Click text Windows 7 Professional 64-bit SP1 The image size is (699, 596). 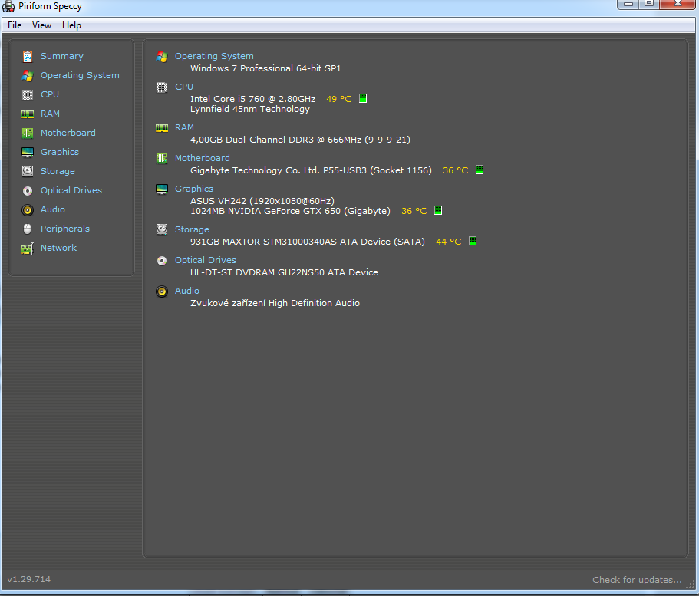[265, 68]
